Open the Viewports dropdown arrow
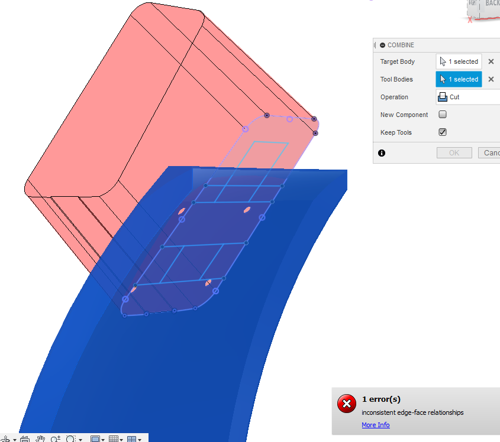The height and width of the screenshot is (442, 500). (139, 438)
